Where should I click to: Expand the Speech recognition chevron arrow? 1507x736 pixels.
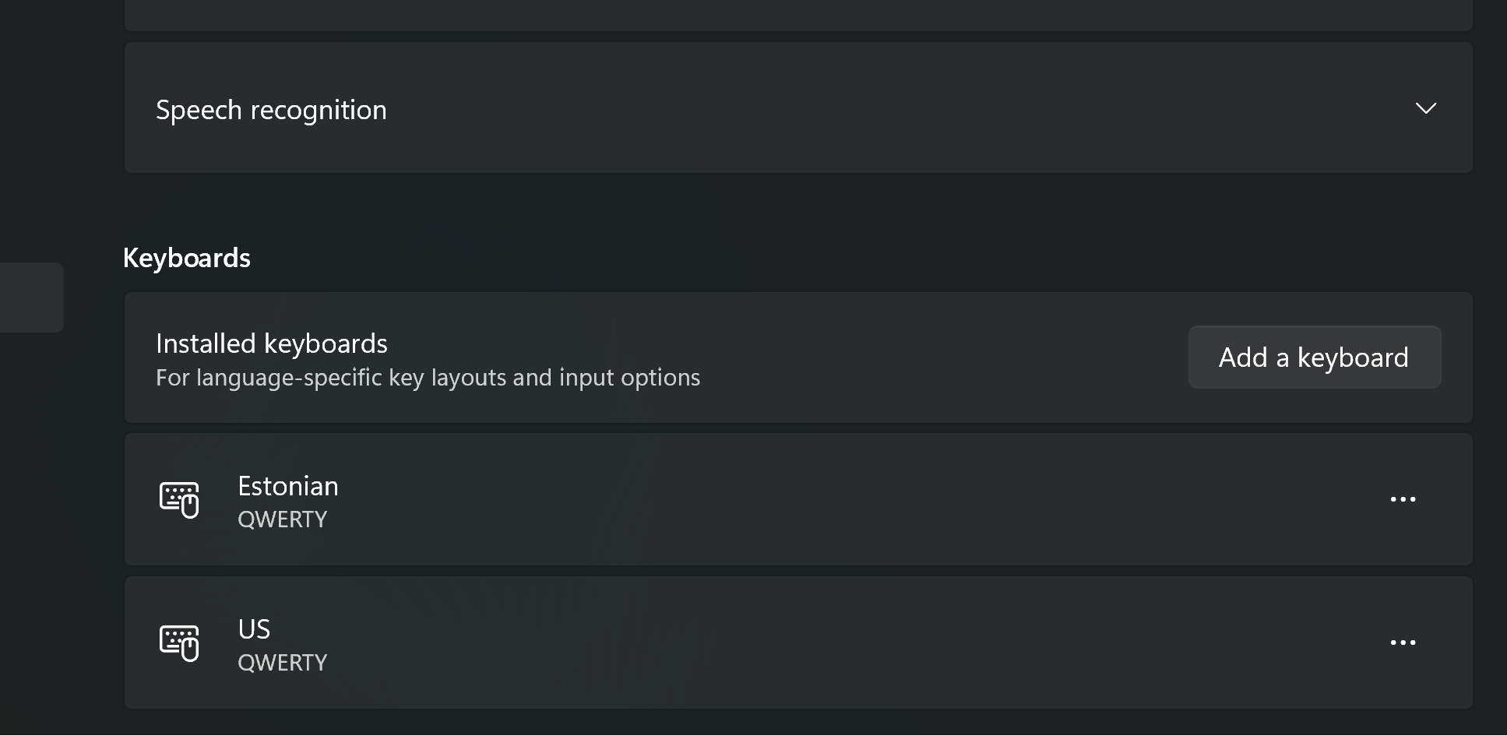point(1425,108)
